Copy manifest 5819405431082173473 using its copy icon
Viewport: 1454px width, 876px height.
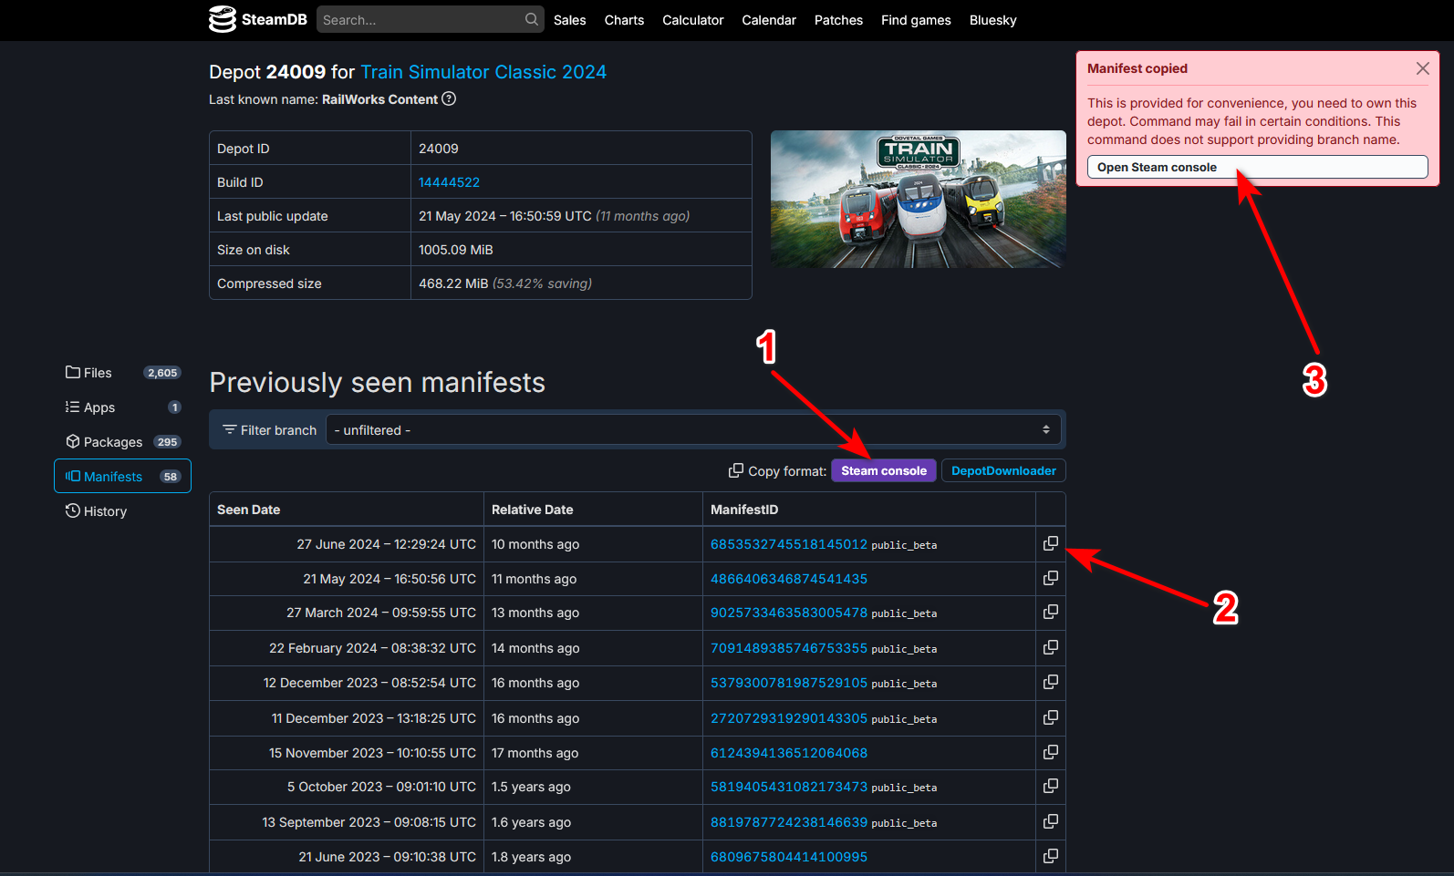(x=1051, y=786)
